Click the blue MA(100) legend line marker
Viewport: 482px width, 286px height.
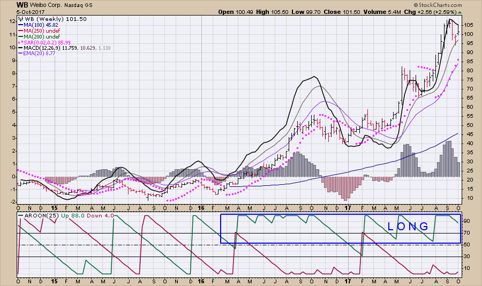(x=20, y=25)
